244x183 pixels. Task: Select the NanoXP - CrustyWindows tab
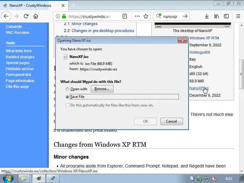coord(30,5)
